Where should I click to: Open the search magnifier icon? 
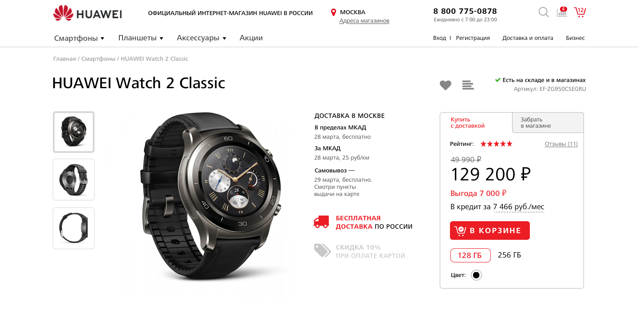[x=544, y=12]
